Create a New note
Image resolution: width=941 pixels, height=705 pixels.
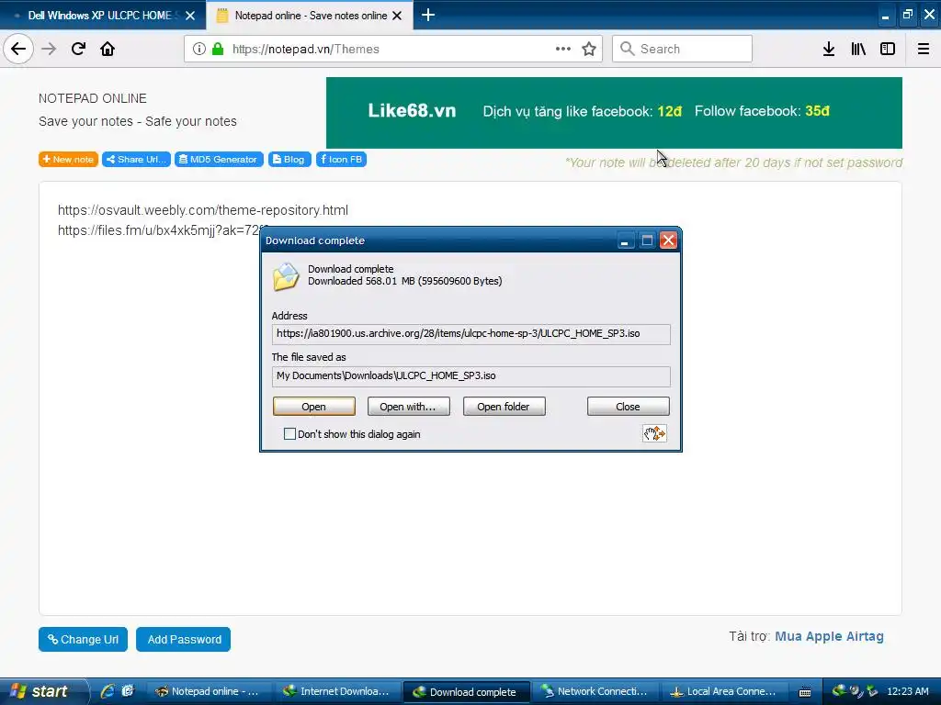pos(68,160)
